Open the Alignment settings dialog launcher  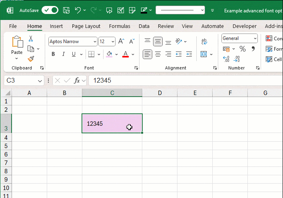tap(215, 68)
